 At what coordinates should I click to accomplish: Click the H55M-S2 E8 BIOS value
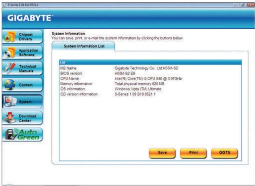click(x=125, y=74)
